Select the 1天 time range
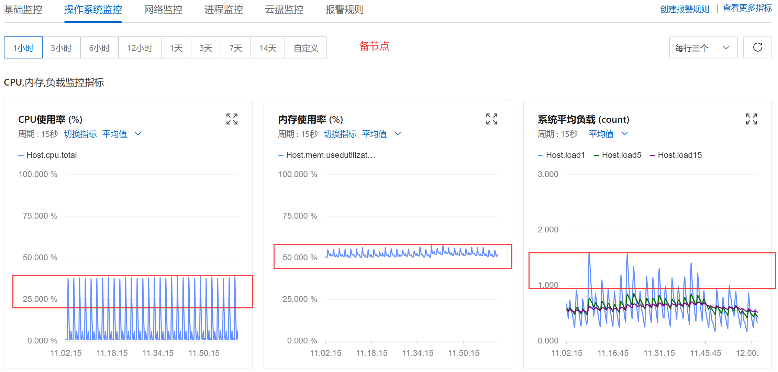Image resolution: width=778 pixels, height=372 pixels. [176, 47]
